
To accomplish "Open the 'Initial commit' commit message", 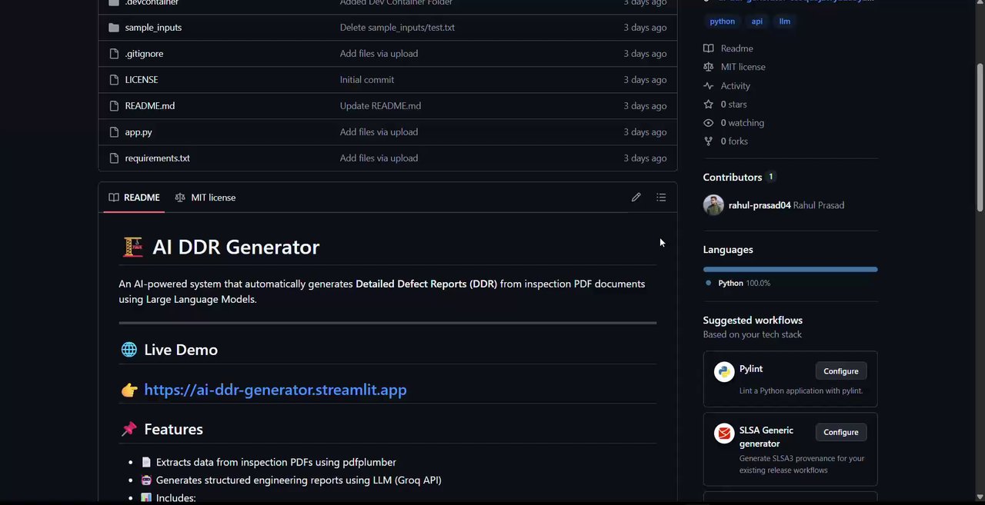I will coord(367,79).
